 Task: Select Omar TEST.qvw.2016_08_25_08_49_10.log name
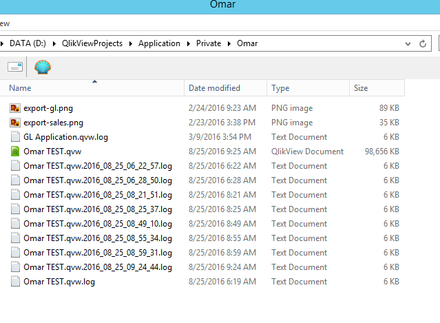tap(98, 224)
